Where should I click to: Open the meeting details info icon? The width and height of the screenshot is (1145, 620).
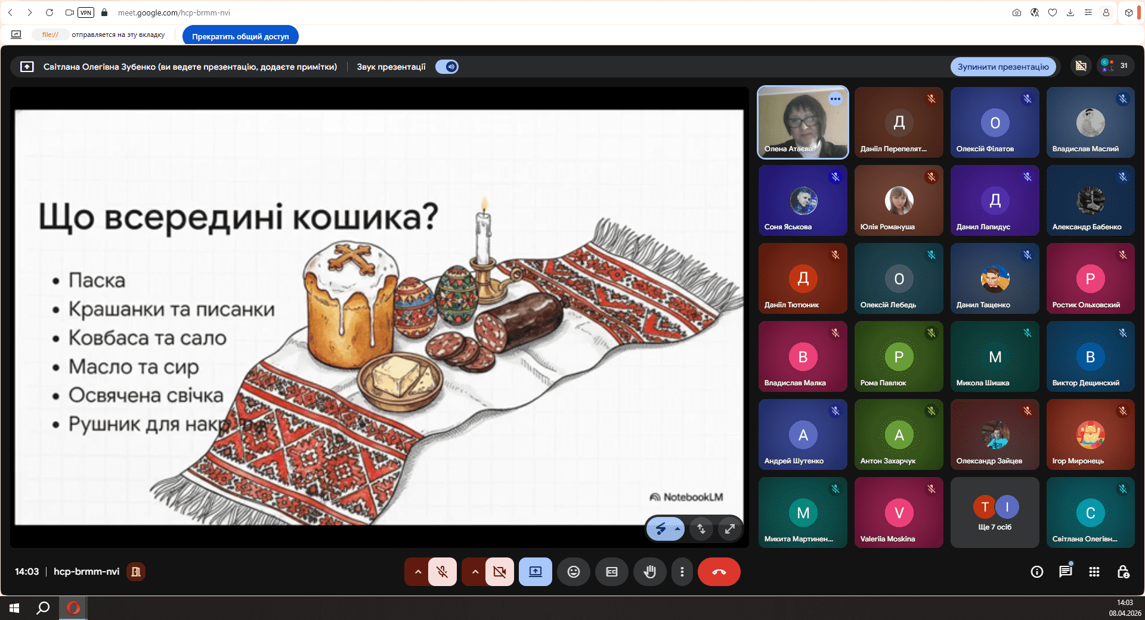(x=1036, y=572)
